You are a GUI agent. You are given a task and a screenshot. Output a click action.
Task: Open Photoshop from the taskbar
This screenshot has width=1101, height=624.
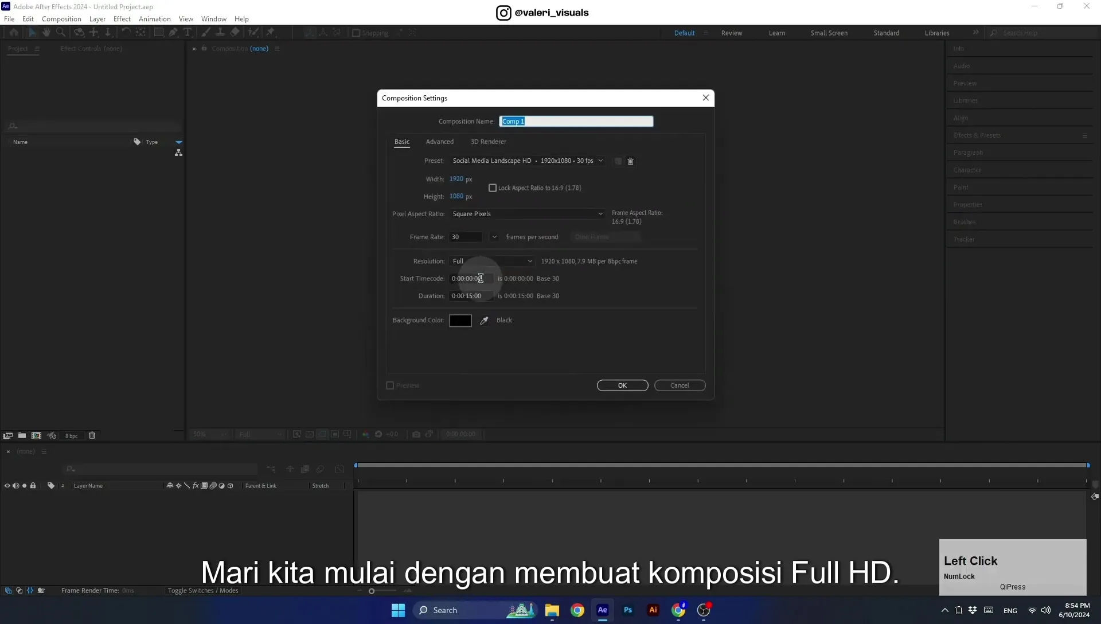(628, 610)
